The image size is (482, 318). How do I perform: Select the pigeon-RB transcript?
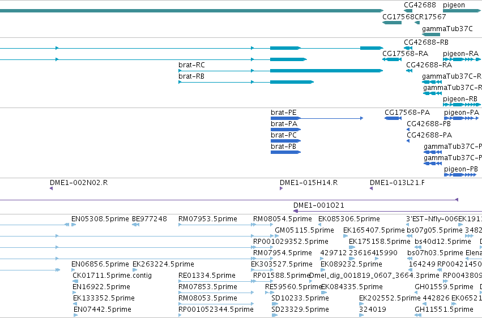point(462,105)
